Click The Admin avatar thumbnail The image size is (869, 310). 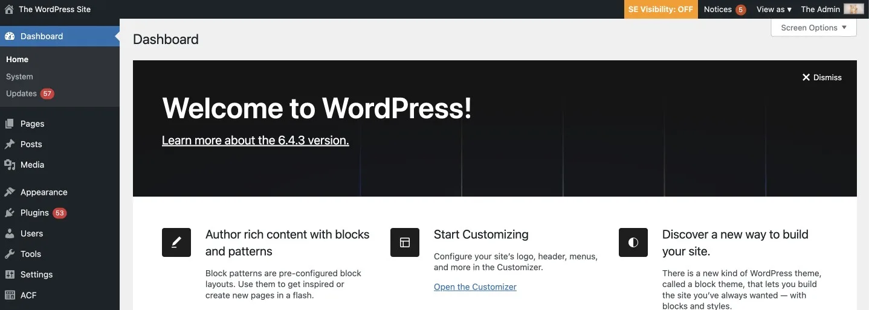pyautogui.click(x=854, y=9)
